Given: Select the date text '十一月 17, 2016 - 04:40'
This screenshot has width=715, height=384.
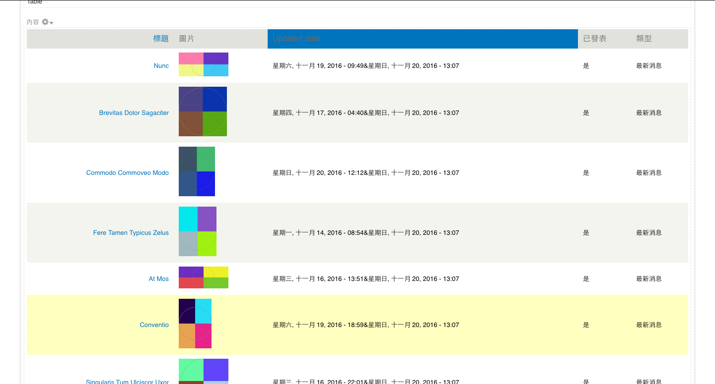Looking at the screenshot, I should 330,113.
